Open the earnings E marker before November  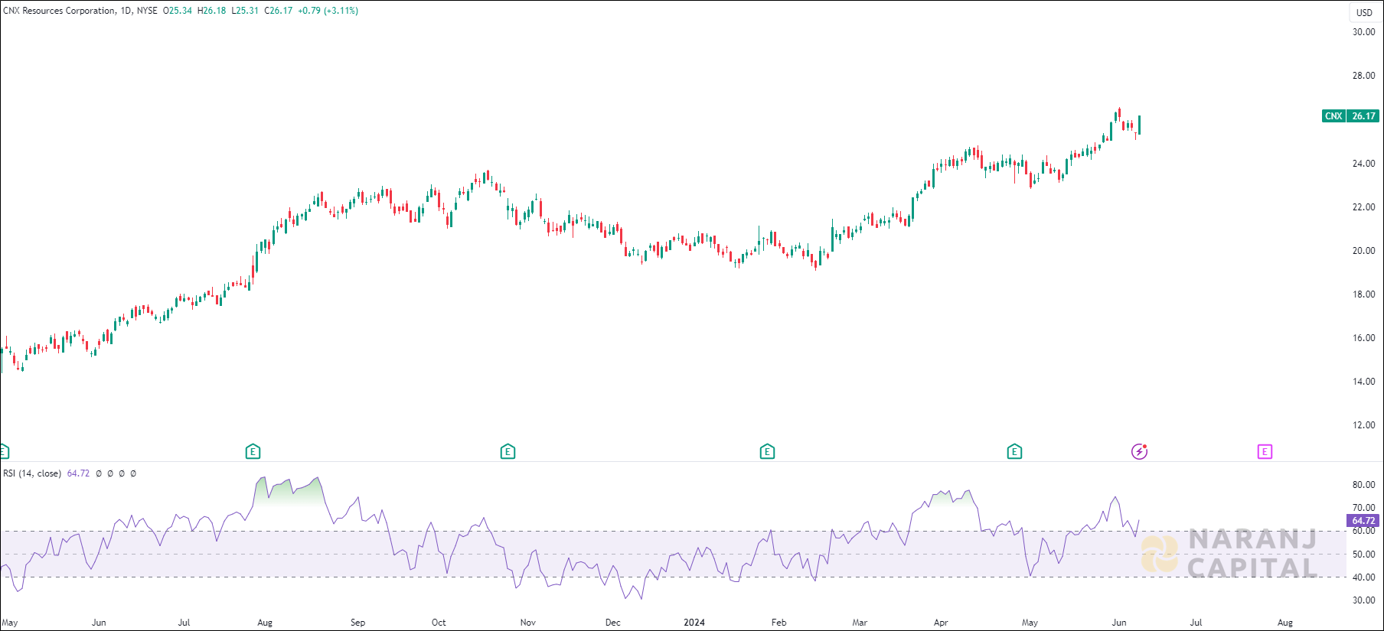click(x=508, y=452)
